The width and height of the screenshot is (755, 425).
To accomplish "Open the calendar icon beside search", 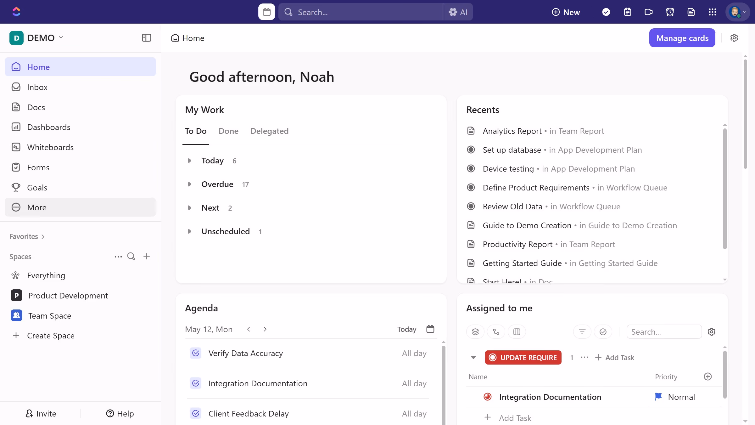I will click(x=266, y=12).
